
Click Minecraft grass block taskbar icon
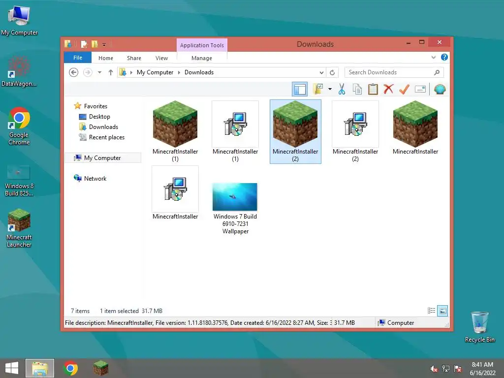pyautogui.click(x=101, y=368)
